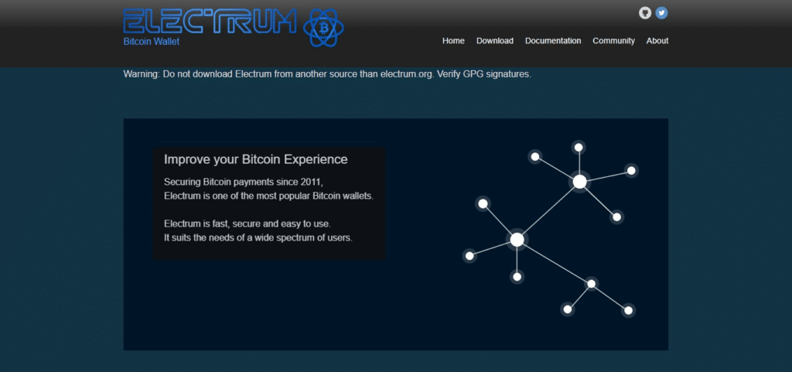Image resolution: width=792 pixels, height=372 pixels.
Task: Click the ELECTRUM logo wordmark
Action: point(210,22)
